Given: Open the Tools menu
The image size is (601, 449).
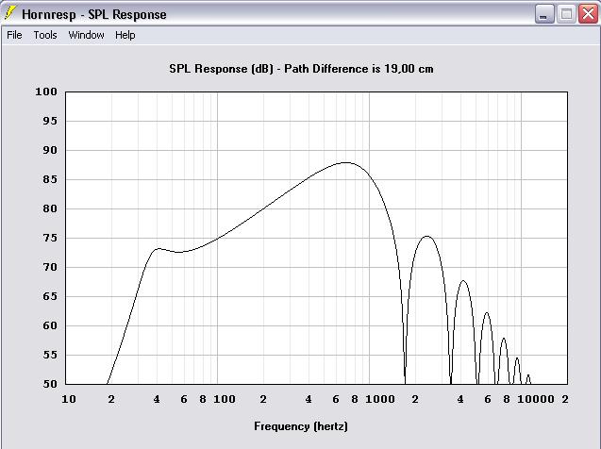Looking at the screenshot, I should point(45,35).
